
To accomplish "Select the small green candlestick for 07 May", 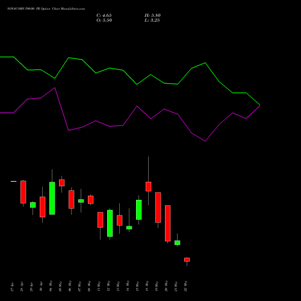I will (81, 201).
